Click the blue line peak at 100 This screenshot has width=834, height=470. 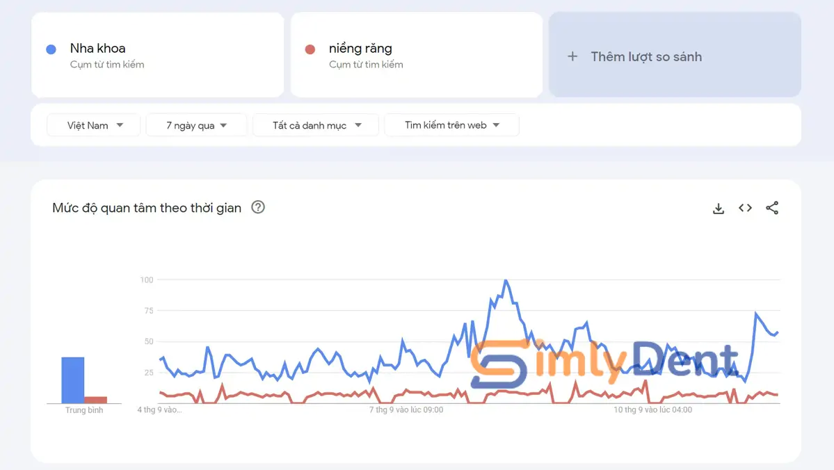pos(506,280)
